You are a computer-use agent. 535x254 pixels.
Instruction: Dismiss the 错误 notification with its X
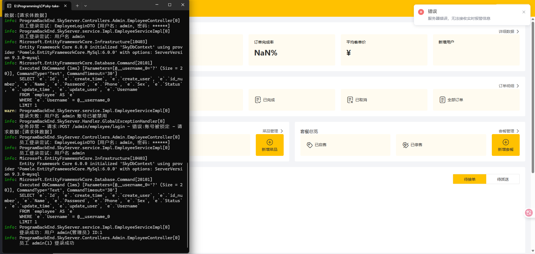(524, 12)
